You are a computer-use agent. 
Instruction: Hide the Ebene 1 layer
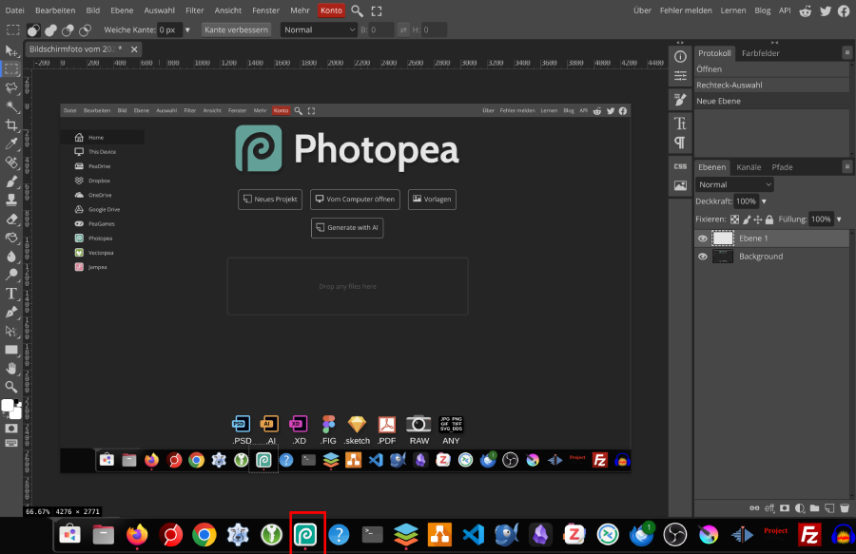click(x=703, y=239)
